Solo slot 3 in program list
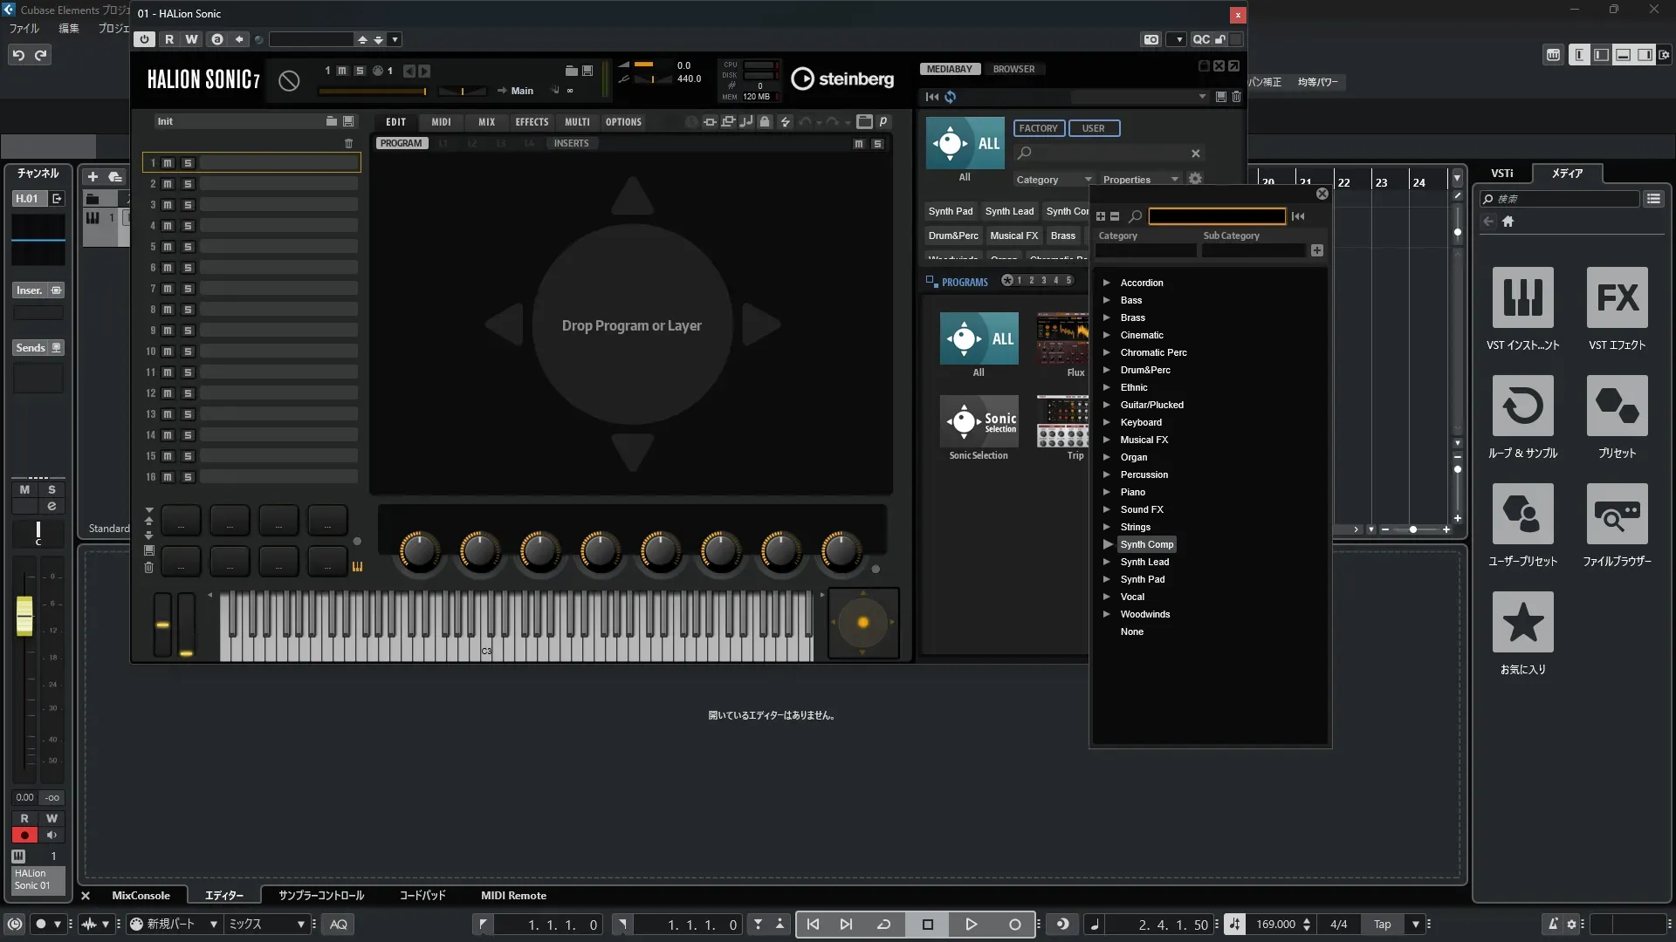 pos(188,205)
